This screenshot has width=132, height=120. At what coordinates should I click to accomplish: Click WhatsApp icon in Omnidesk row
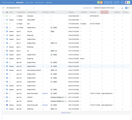click(x=7, y=16)
